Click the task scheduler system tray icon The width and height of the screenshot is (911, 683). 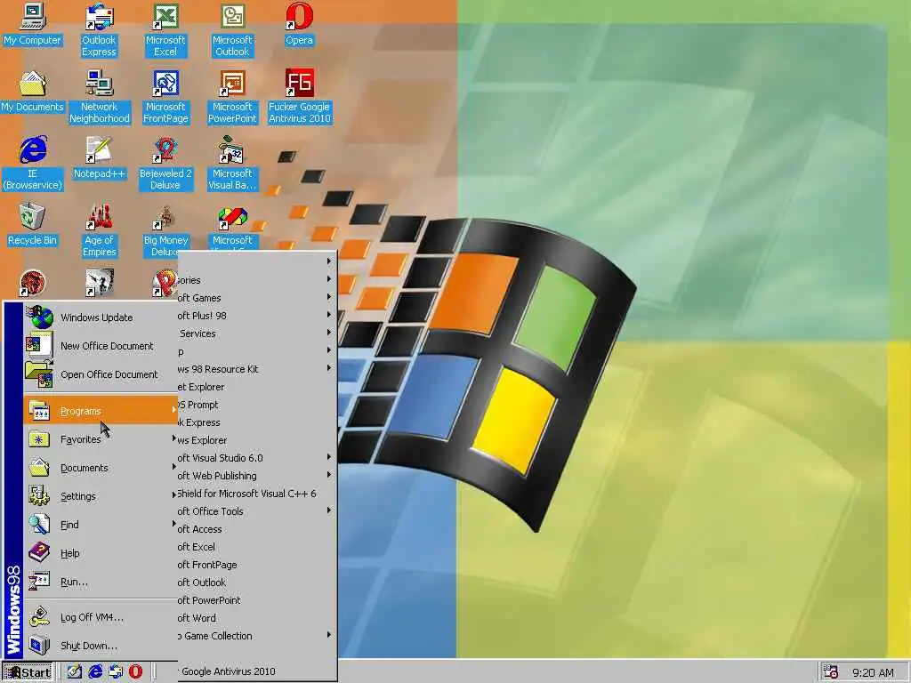(x=831, y=672)
